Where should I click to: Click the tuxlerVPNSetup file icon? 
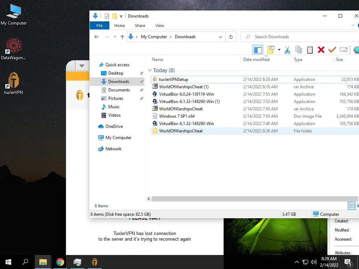(155, 80)
